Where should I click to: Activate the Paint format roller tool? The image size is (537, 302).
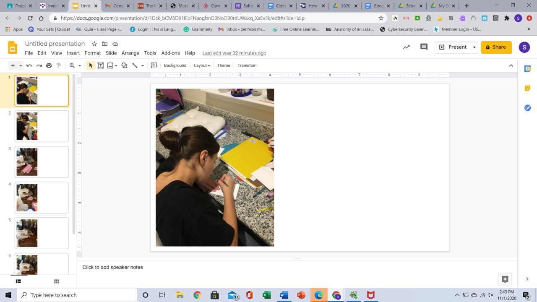click(x=59, y=65)
